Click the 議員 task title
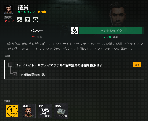This screenshot has height=121, width=148. click(x=23, y=7)
